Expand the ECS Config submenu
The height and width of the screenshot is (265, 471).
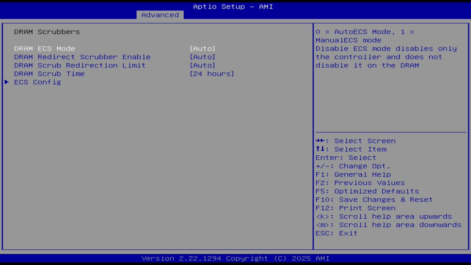[37, 82]
